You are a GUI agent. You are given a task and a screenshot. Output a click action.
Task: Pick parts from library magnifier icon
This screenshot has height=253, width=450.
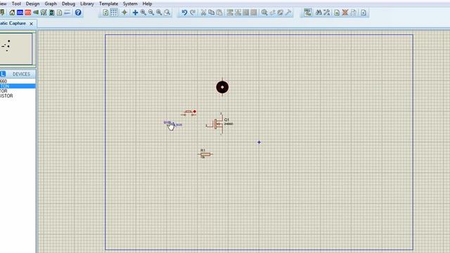point(264,13)
